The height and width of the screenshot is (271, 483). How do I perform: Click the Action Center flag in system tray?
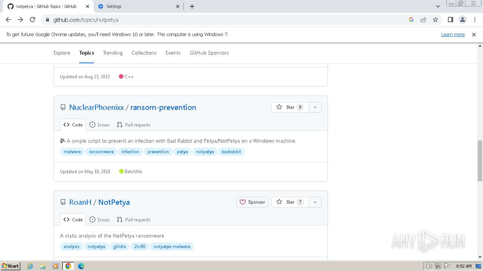tap(447, 266)
